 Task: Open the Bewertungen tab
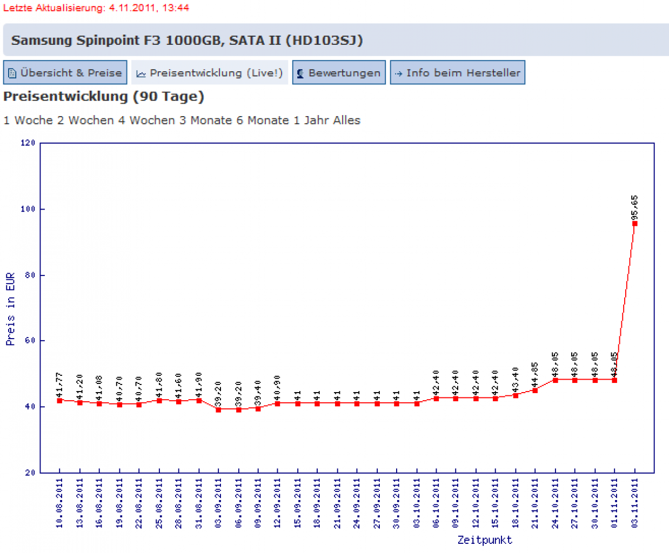click(x=339, y=72)
